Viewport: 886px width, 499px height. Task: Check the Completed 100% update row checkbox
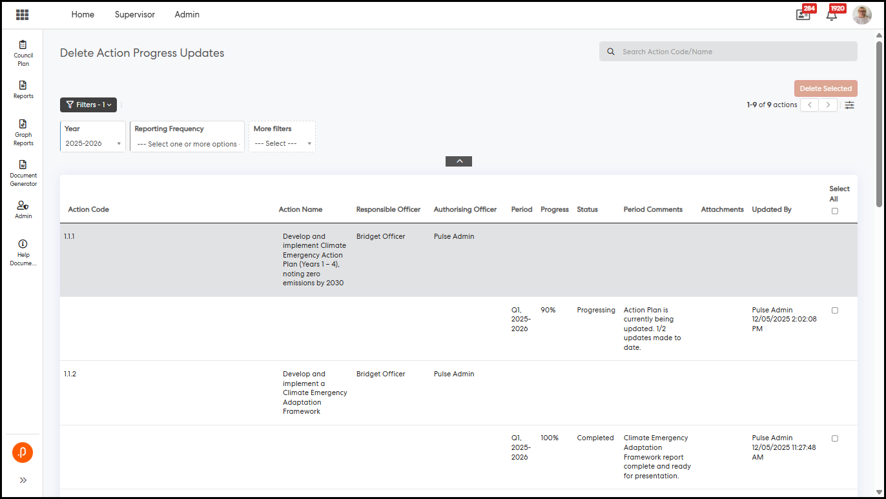point(834,438)
